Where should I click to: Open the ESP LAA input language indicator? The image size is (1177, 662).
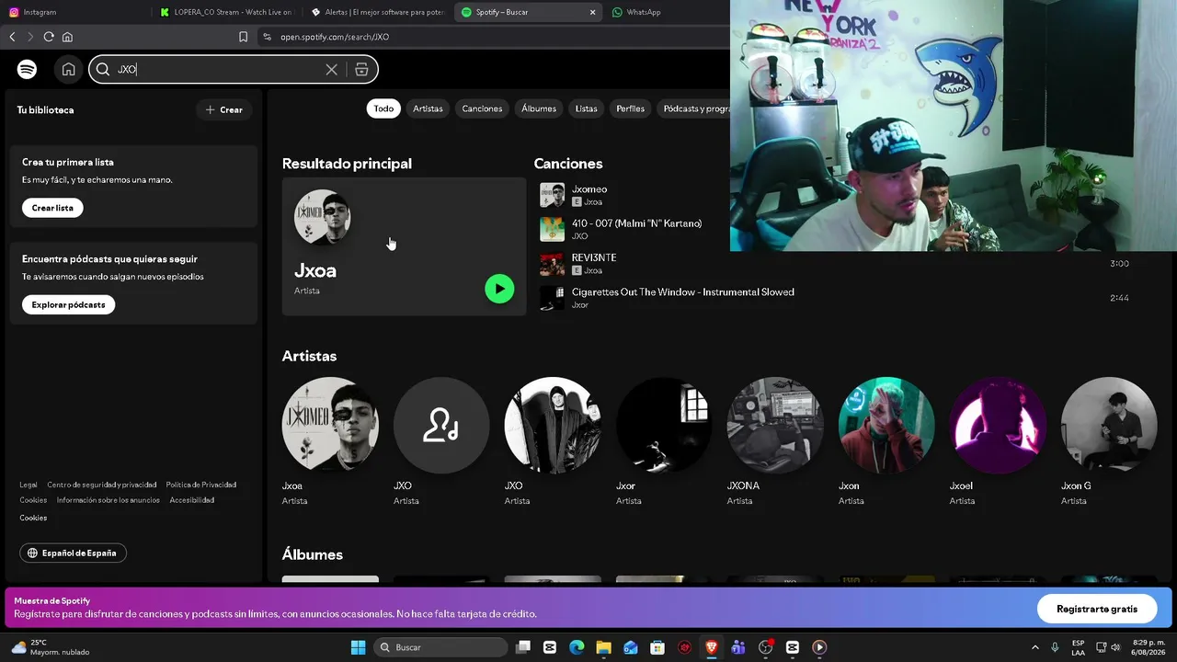pos(1078,647)
